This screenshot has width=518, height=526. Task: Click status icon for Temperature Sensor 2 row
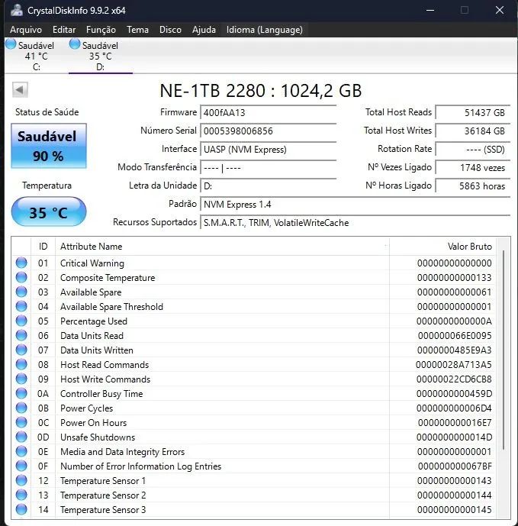21,495
